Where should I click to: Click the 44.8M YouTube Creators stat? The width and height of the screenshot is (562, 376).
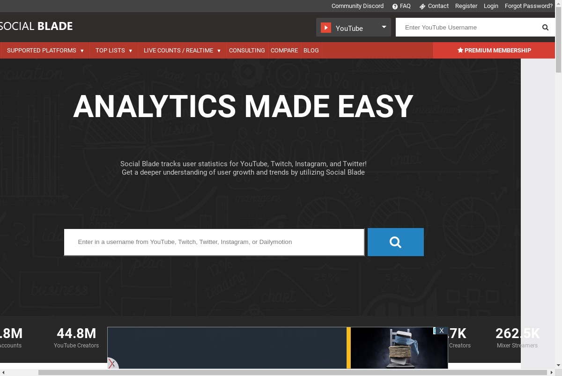[76, 338]
